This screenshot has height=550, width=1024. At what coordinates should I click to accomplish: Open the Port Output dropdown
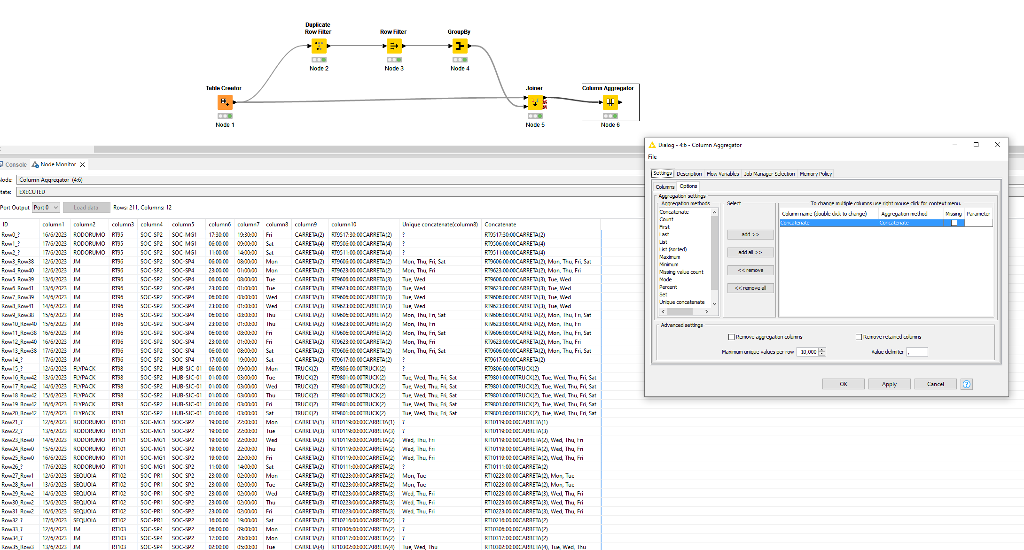point(46,208)
